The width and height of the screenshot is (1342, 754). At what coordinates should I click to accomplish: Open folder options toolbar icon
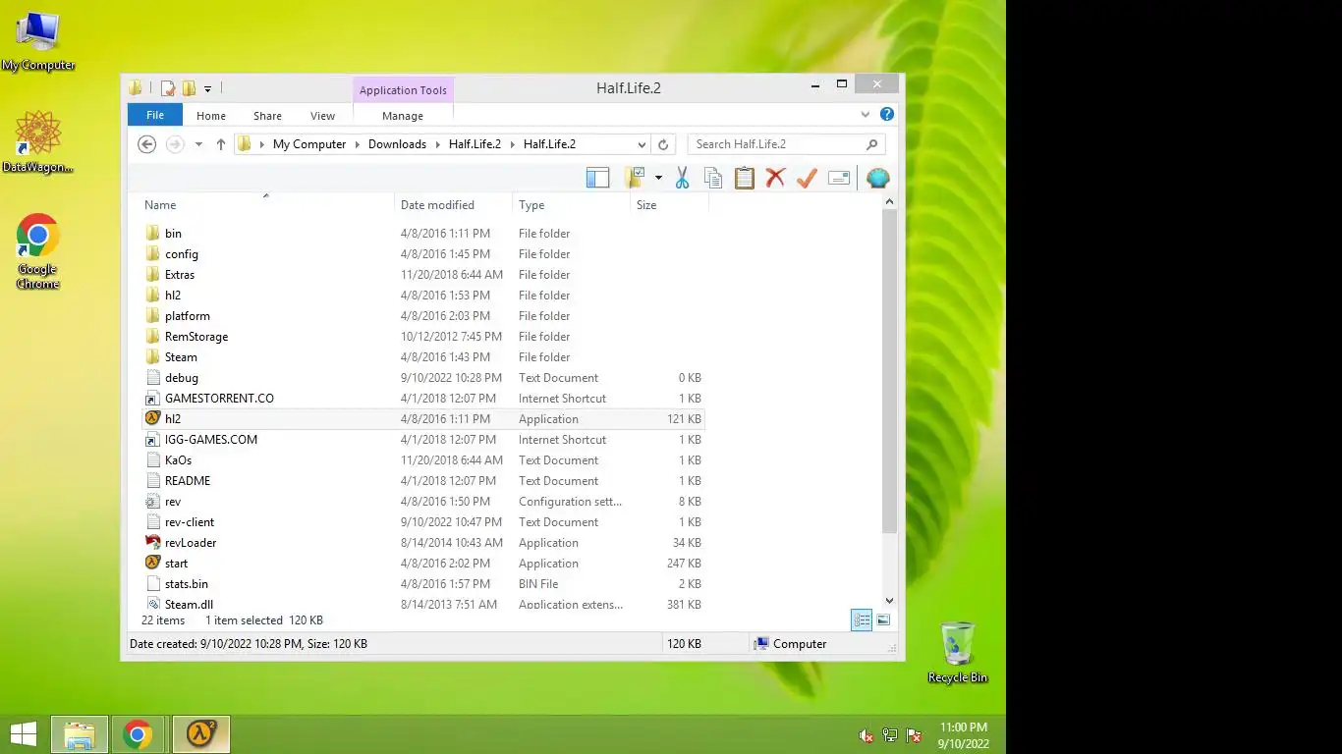tap(635, 178)
